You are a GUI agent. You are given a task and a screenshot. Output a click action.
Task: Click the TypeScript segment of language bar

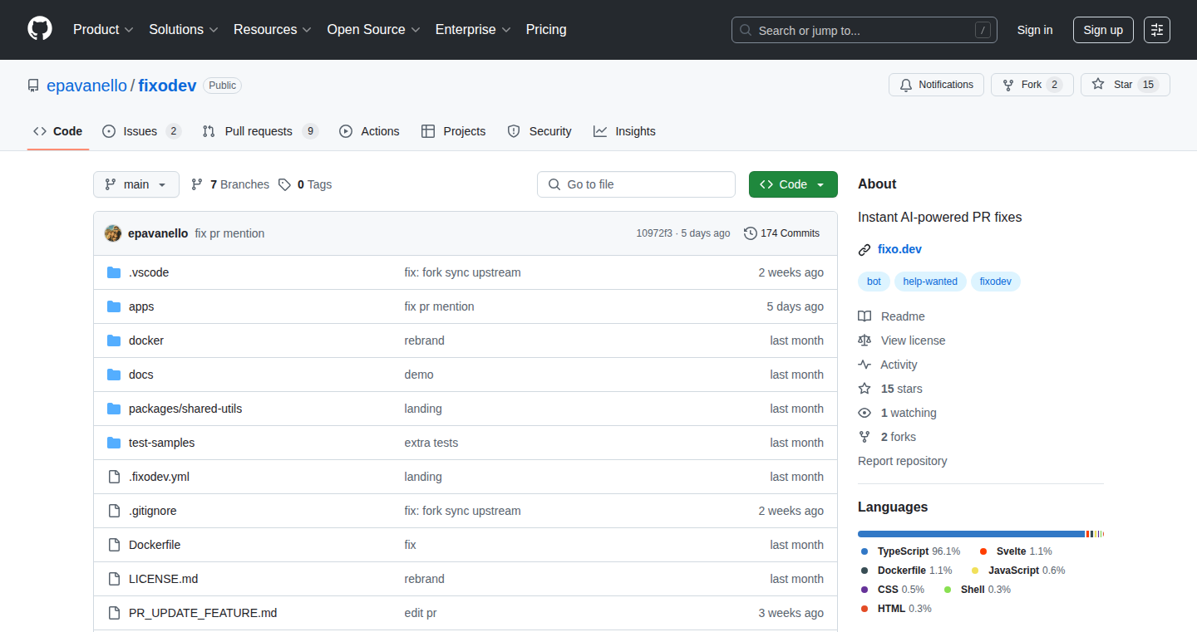point(971,534)
